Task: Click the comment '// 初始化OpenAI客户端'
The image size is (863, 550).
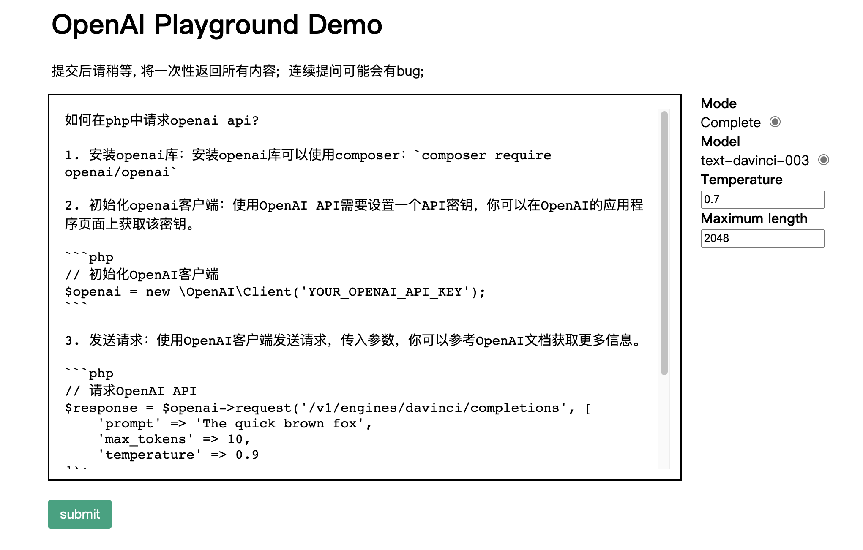Action: point(142,275)
